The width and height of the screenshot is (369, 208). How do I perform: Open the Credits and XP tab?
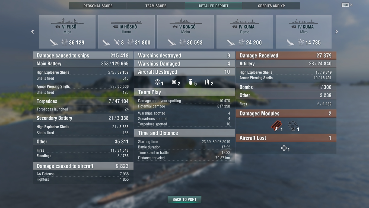pos(271,6)
